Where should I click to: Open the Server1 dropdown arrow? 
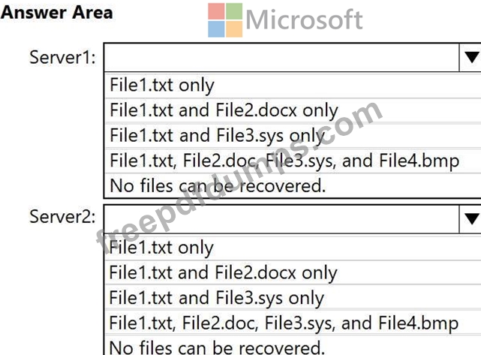[471, 57]
